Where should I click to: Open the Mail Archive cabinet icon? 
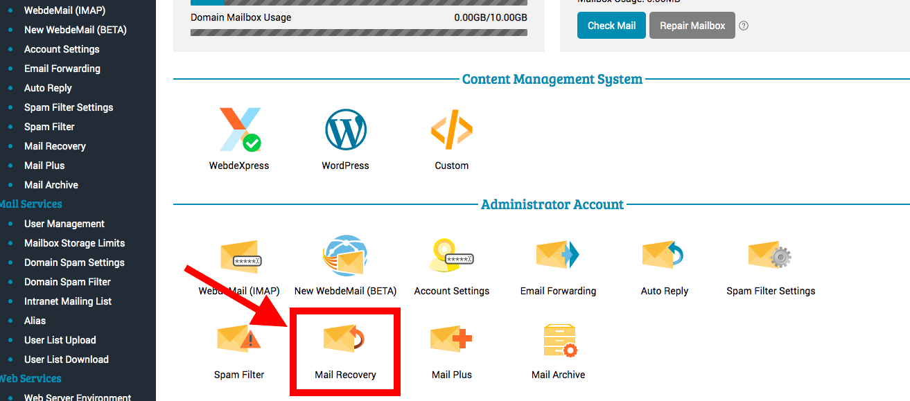[558, 341]
